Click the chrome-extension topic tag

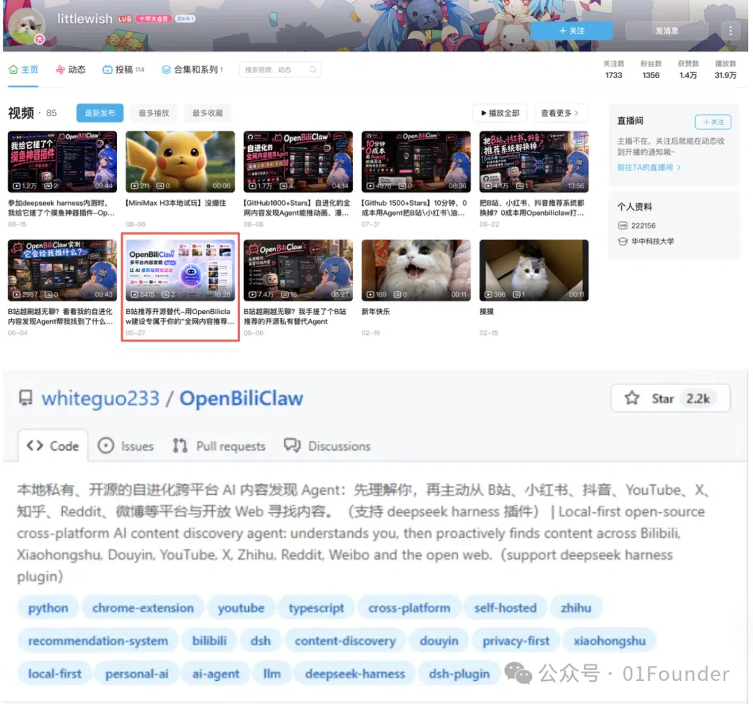(x=143, y=608)
